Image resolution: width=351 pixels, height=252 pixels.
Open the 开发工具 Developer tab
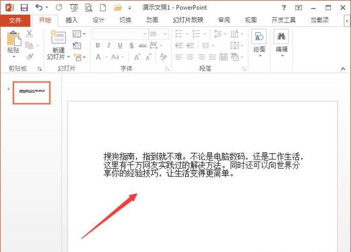click(284, 20)
